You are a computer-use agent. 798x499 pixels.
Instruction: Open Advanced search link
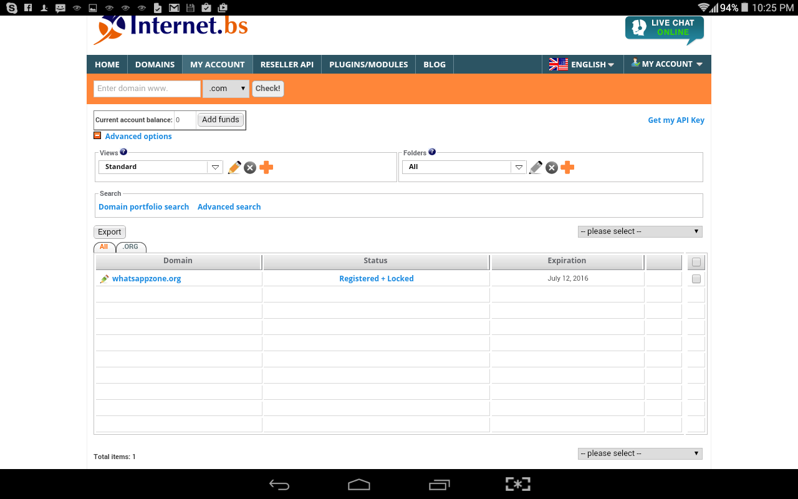tap(229, 207)
